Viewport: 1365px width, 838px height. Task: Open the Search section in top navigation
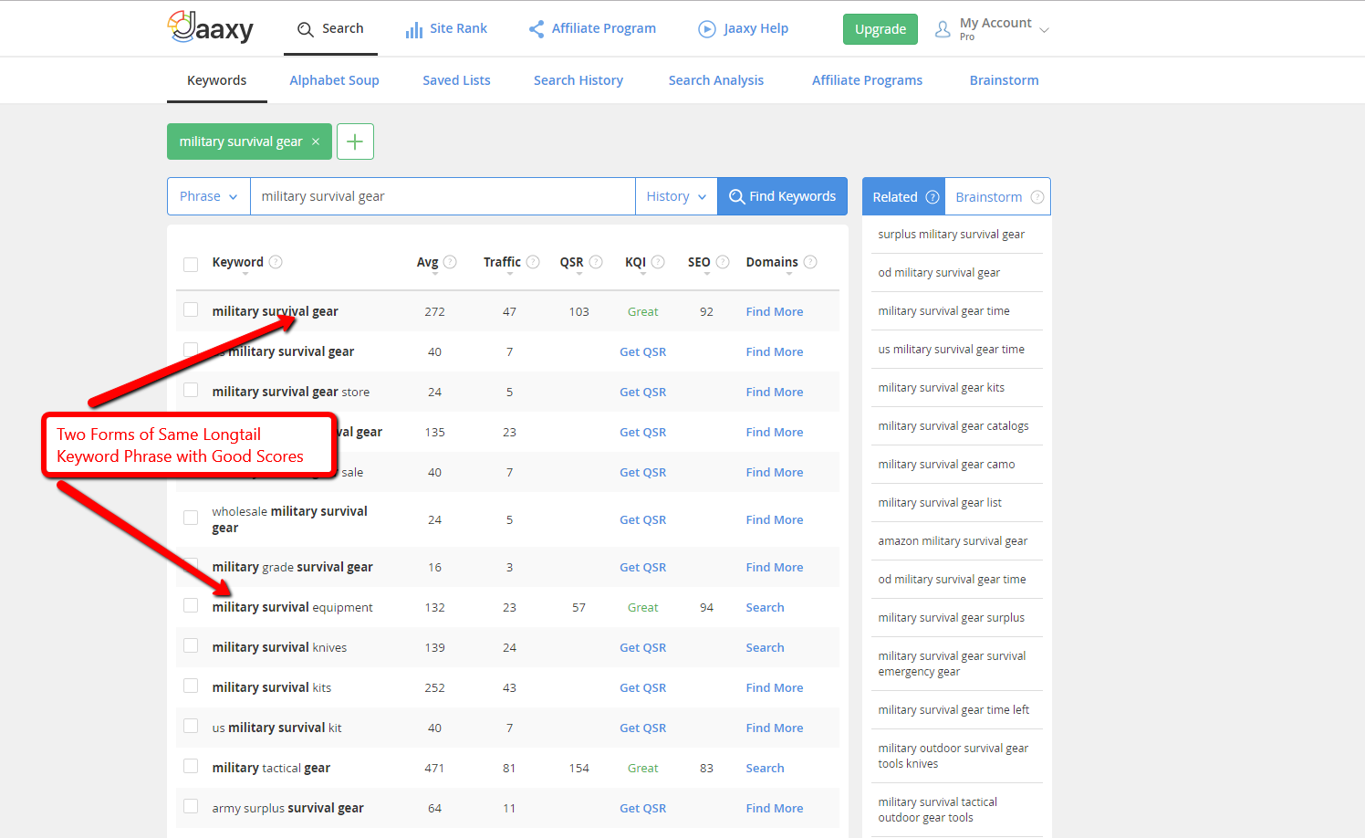[x=330, y=28]
